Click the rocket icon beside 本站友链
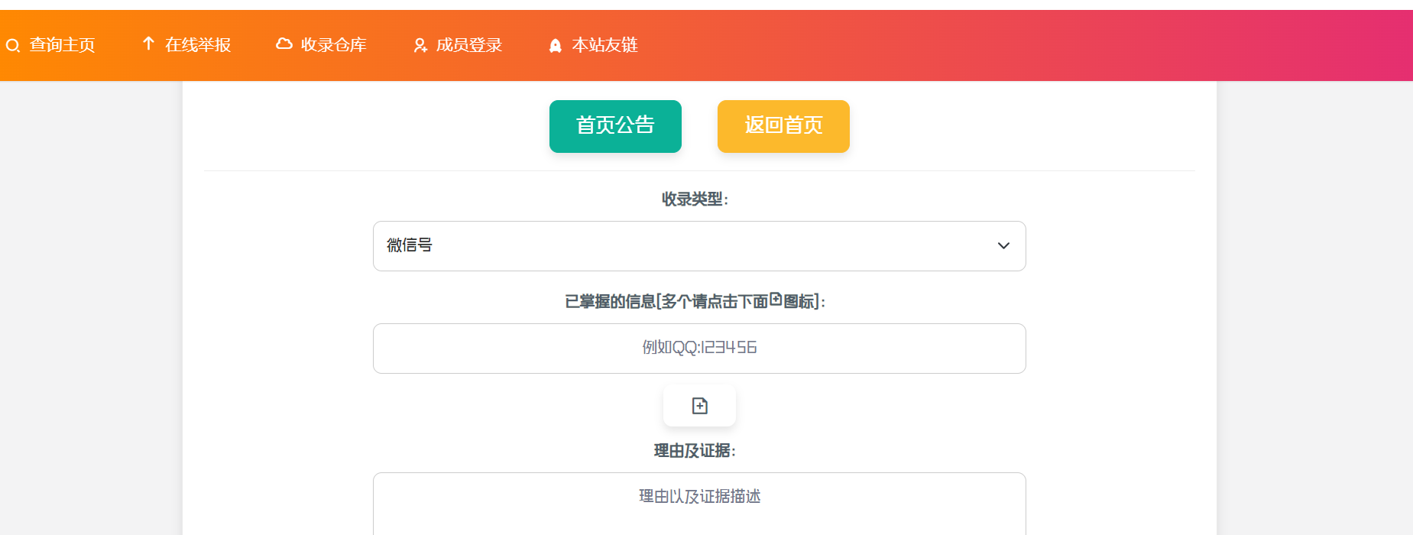Image resolution: width=1413 pixels, height=535 pixels. [556, 46]
